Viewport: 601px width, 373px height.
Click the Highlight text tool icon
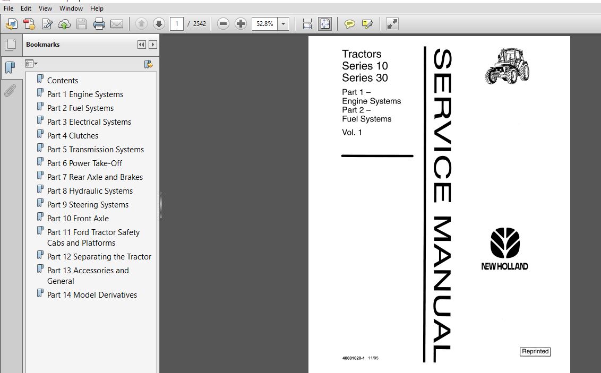pos(367,24)
